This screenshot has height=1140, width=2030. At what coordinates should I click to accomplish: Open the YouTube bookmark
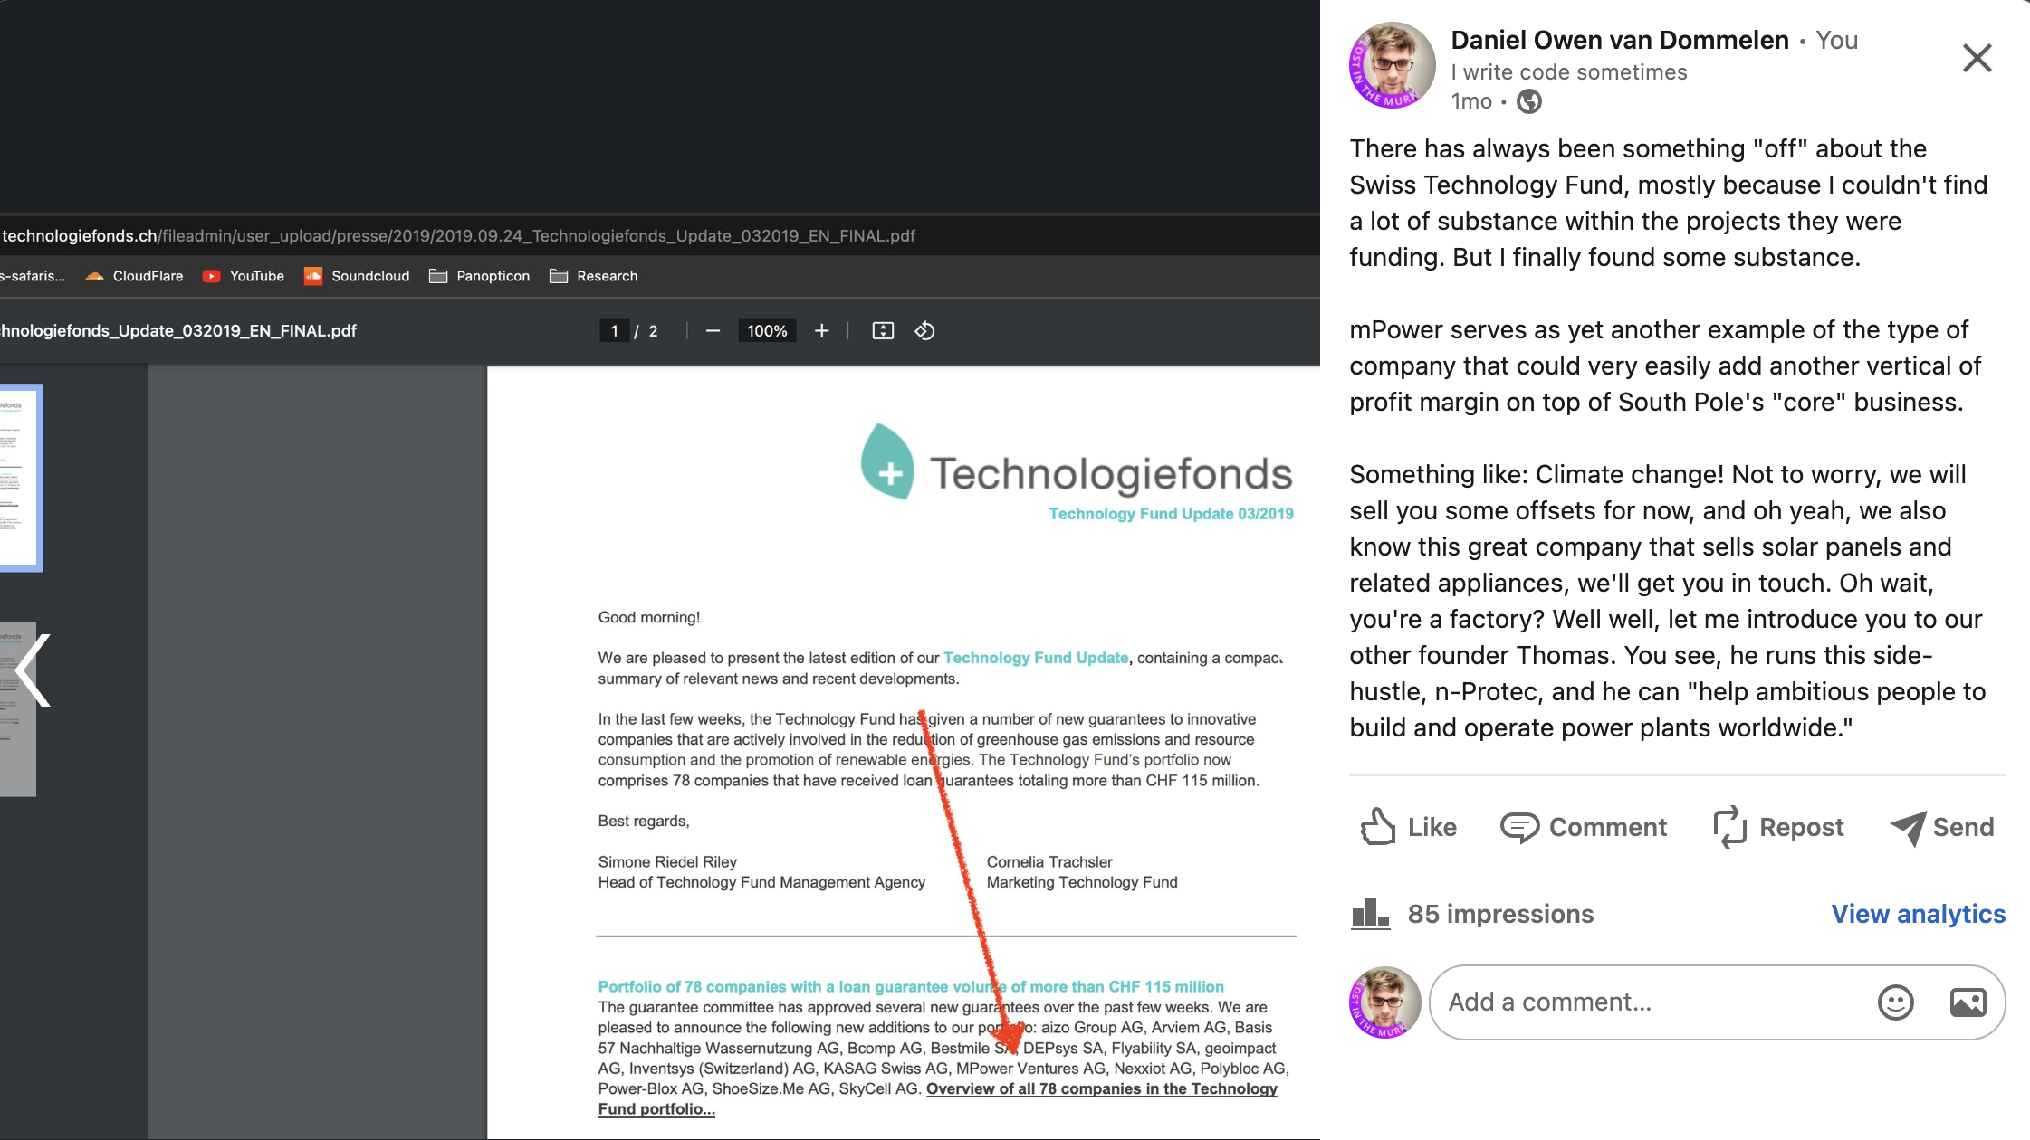point(244,276)
